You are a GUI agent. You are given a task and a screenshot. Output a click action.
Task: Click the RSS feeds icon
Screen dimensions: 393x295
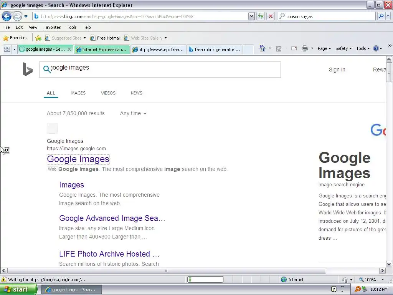point(279,49)
